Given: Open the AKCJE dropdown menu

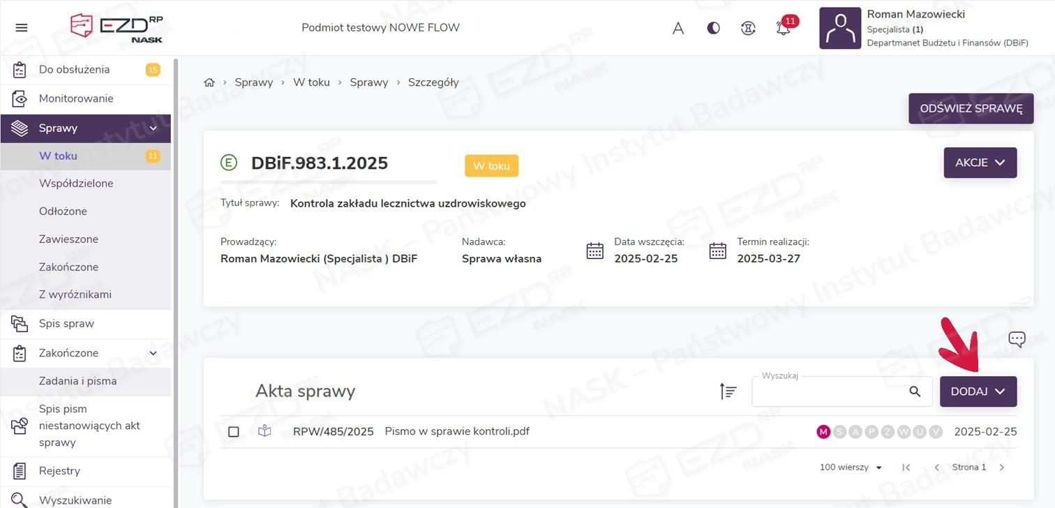Looking at the screenshot, I should tap(980, 163).
